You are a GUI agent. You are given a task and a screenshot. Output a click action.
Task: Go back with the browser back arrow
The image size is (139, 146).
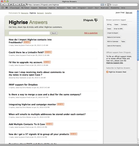tap(3, 4)
